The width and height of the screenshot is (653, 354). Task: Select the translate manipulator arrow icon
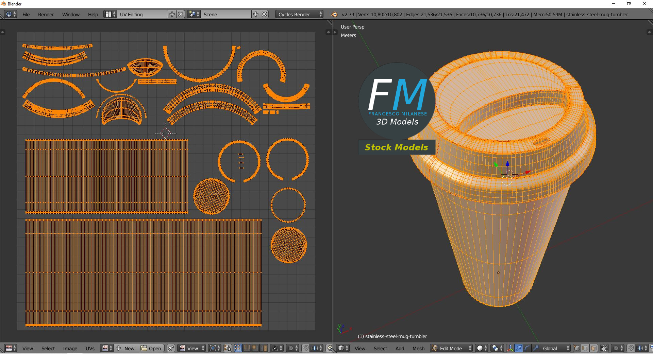click(x=519, y=348)
